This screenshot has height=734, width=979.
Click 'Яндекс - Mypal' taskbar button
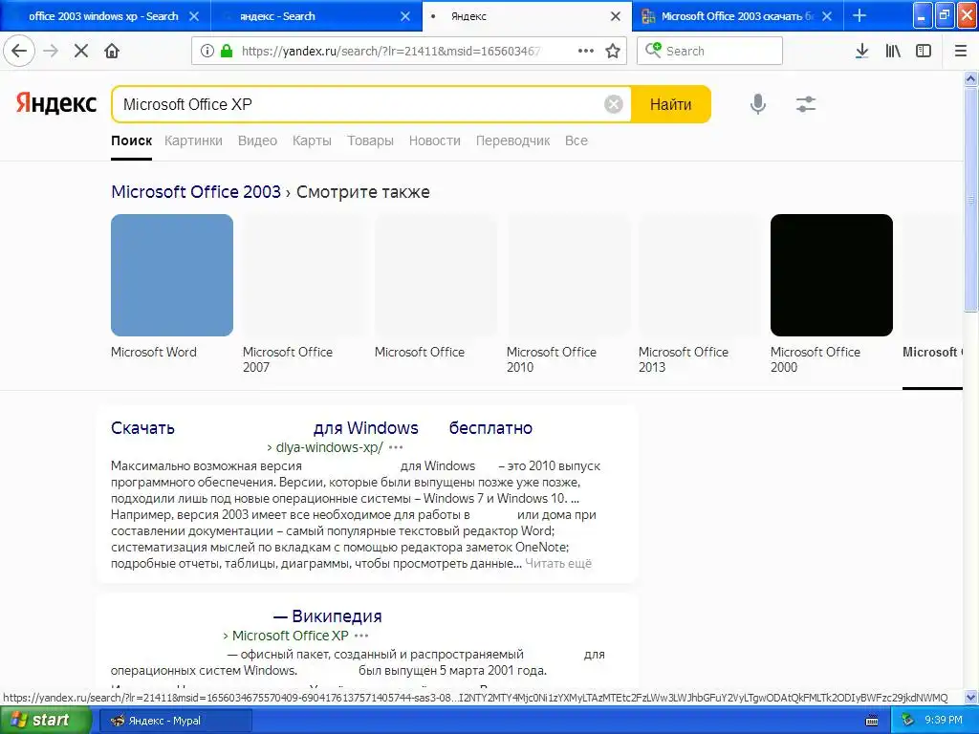click(176, 721)
